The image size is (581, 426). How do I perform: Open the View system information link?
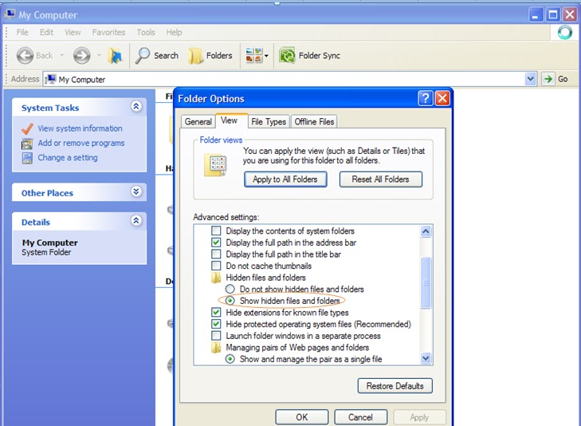[80, 128]
